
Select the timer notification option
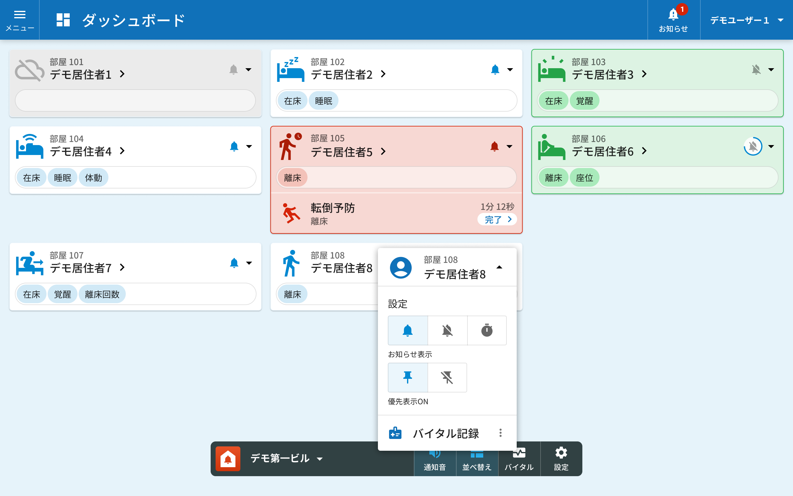[x=487, y=330]
